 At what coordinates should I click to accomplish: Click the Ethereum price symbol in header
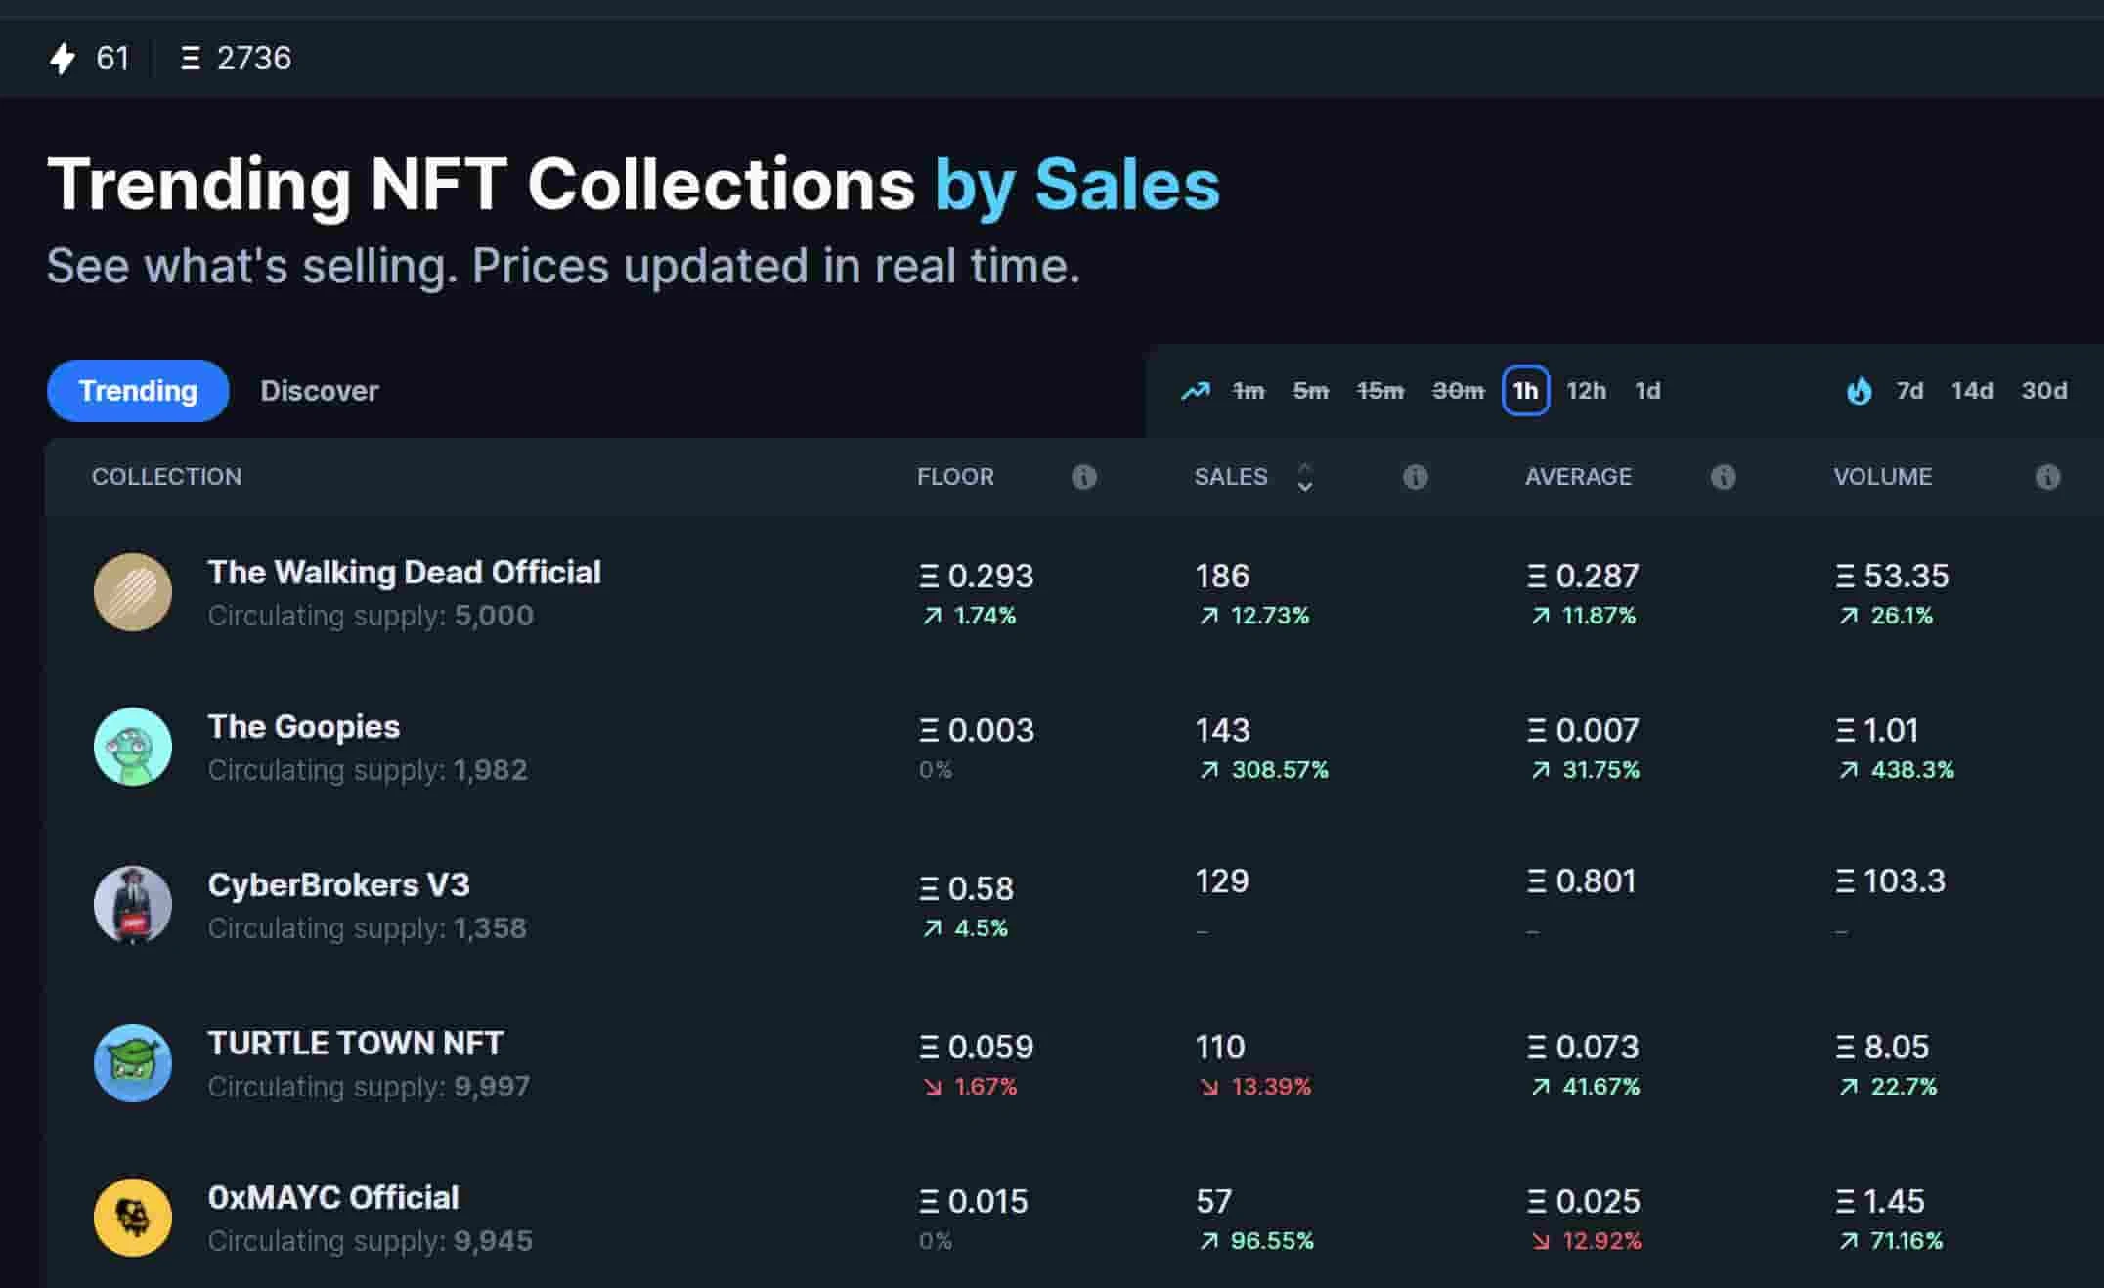tap(191, 59)
